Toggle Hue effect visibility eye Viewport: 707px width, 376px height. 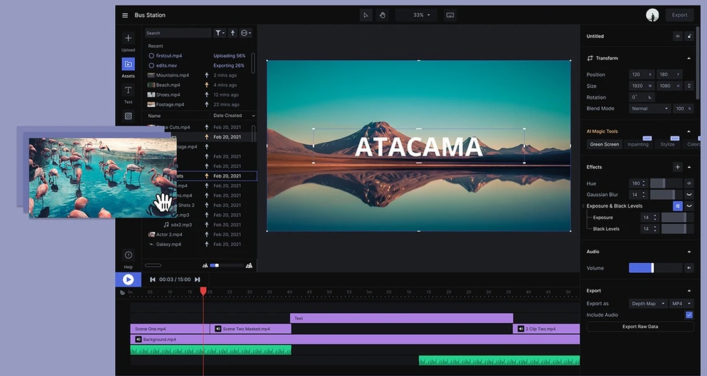click(689, 184)
